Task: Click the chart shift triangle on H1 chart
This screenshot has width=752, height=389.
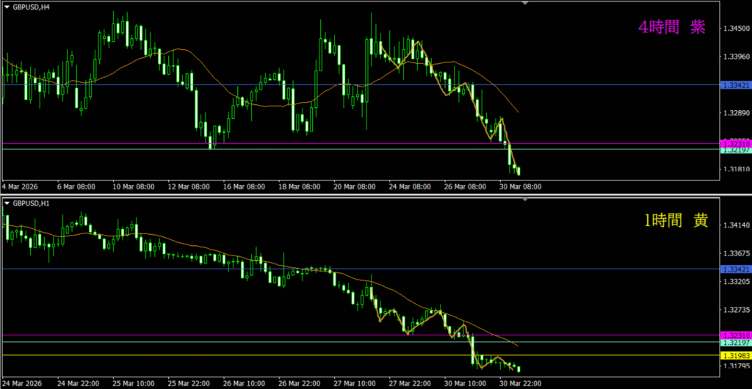Action: (524, 199)
